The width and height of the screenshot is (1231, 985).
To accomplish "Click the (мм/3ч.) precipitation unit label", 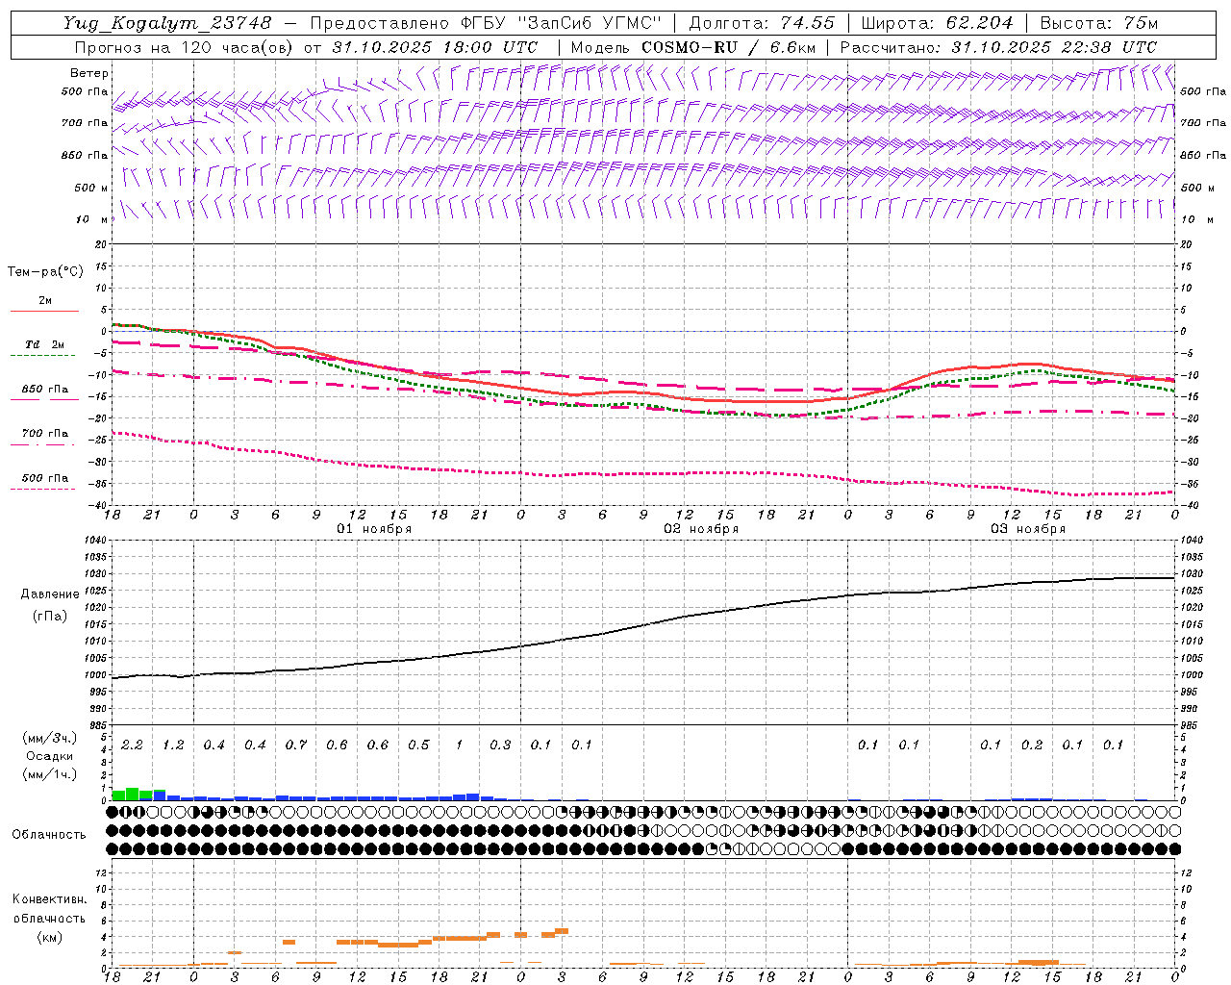I will coord(49,739).
